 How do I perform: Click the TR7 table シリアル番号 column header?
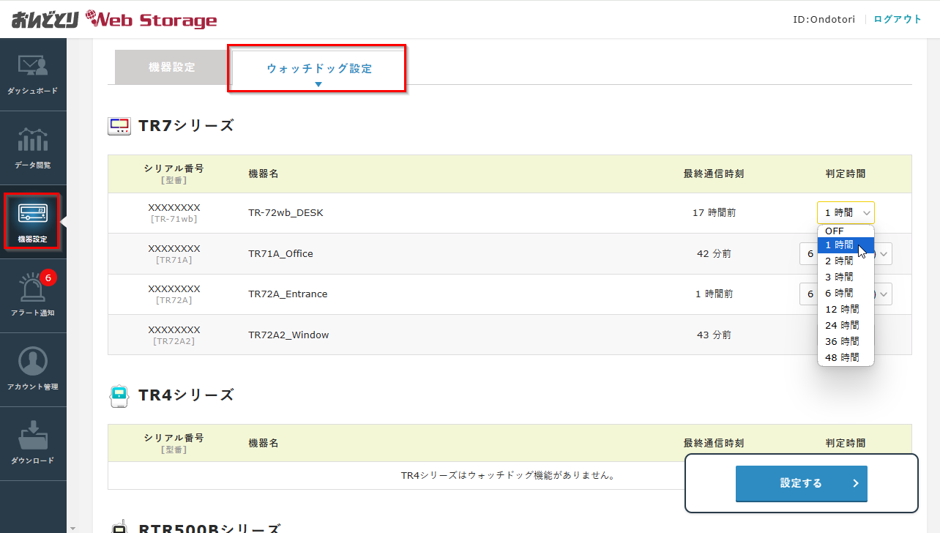click(x=174, y=168)
